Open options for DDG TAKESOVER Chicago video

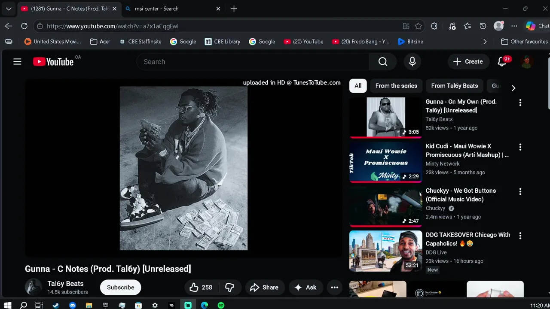(x=520, y=236)
